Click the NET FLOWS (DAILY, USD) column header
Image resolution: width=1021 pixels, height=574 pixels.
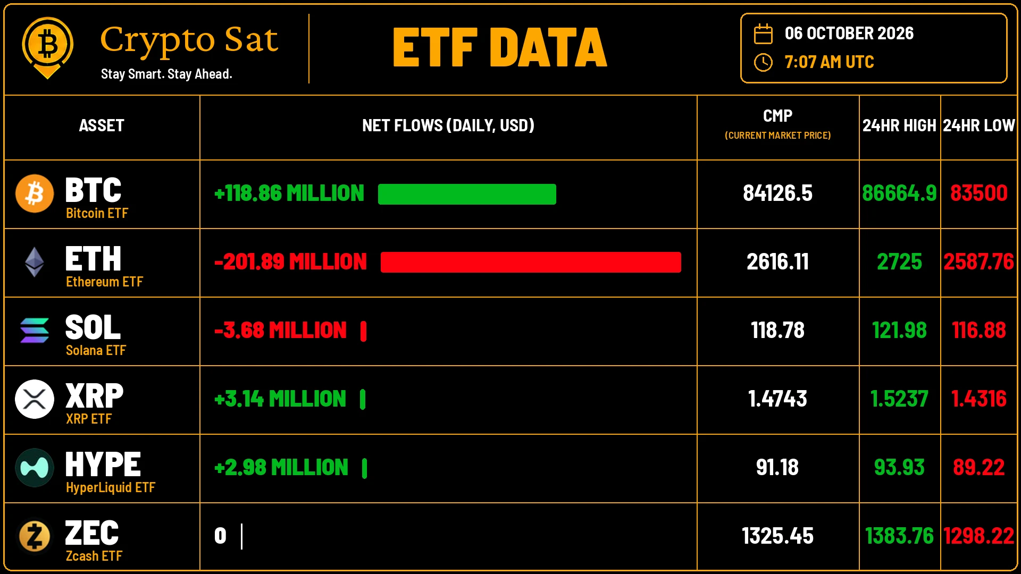coord(448,125)
